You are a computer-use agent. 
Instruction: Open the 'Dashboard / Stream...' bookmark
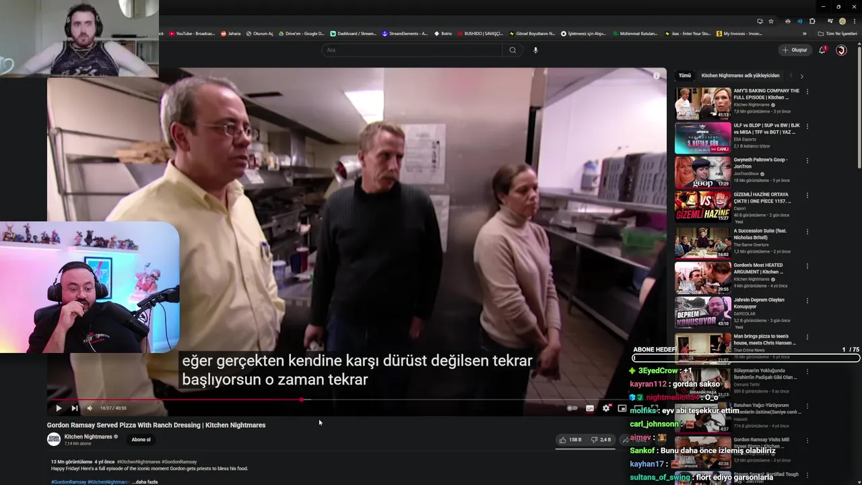tap(353, 33)
